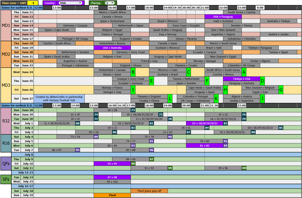Select the Time zone = GMT label cell

(14, 3)
